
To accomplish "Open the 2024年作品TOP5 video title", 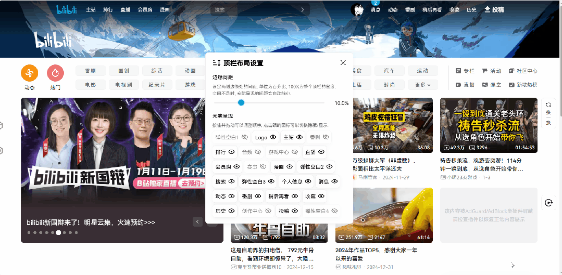I will tap(376, 254).
